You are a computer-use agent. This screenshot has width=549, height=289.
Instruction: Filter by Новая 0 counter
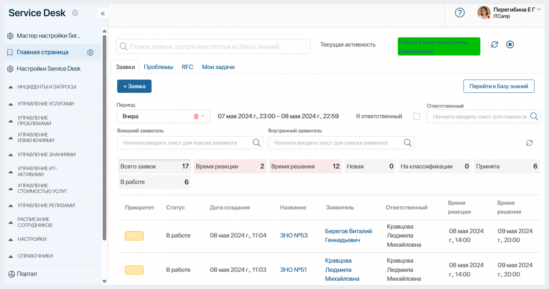[x=370, y=166]
